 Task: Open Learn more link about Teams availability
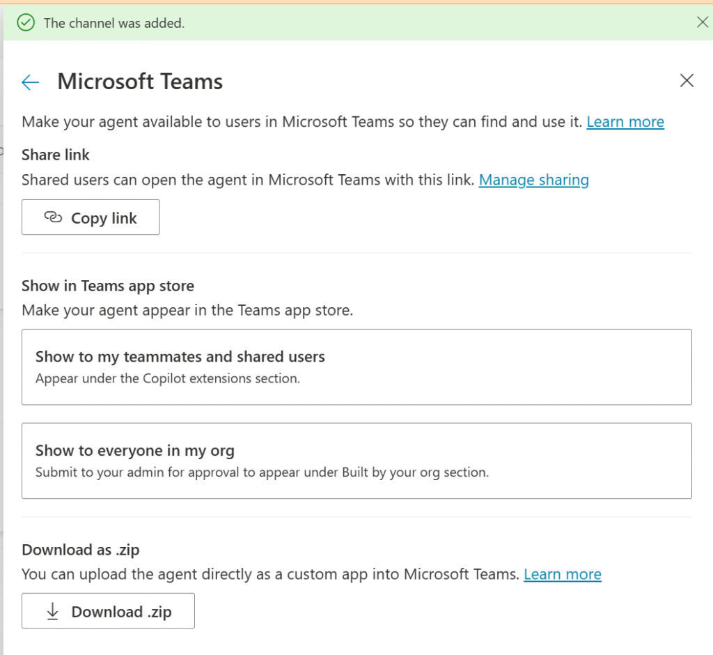[x=625, y=122]
